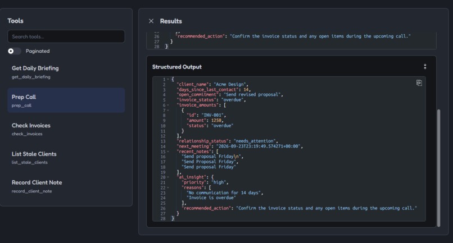The width and height of the screenshot is (453, 243).
Task: Open the Record Client Note tool
Action: 66,186
